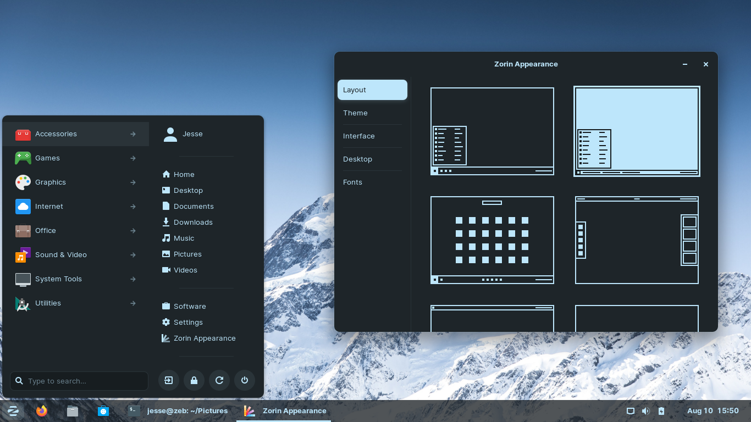
Task: Minimize the Zorin Appearance window
Action: [x=685, y=64]
